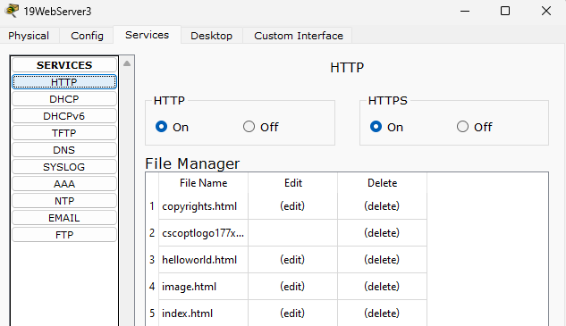Viewport: 566px width, 326px height.
Task: Edit the helloworld.html file
Action: [x=292, y=260]
